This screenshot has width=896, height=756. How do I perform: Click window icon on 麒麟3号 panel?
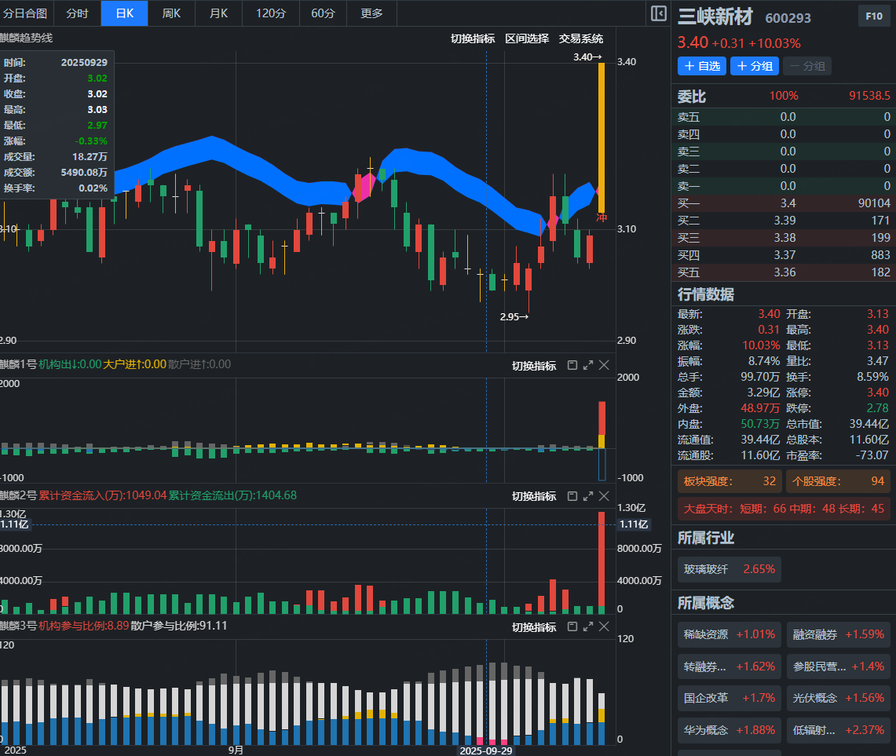[572, 626]
